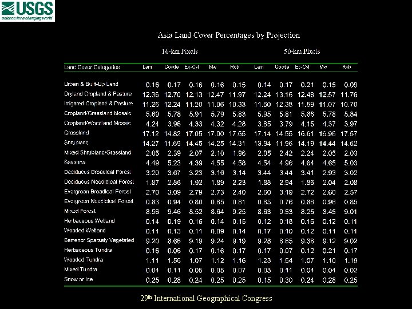Select the Wooded Tundra value 1.23

264,260
